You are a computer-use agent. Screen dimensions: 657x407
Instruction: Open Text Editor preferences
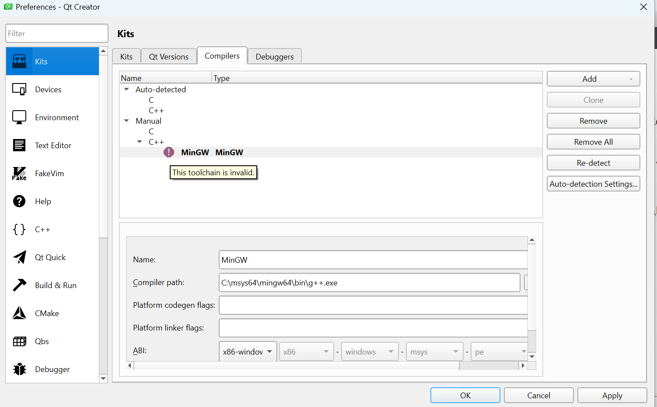[x=52, y=145]
